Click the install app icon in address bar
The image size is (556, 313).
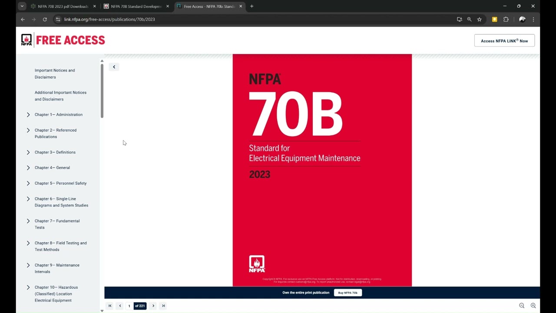point(459,19)
